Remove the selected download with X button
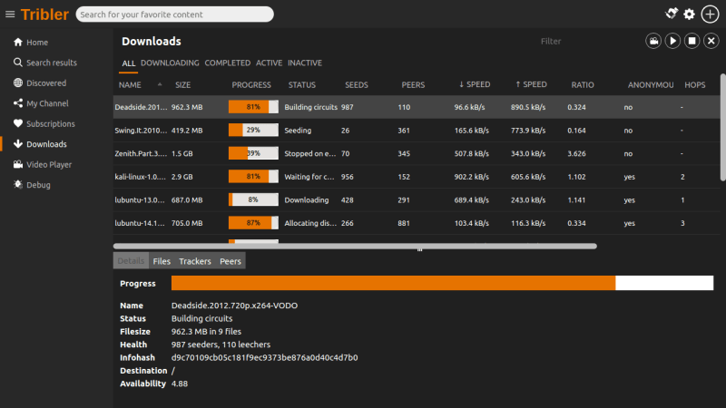Screen dimensions: 726x408 pyautogui.click(x=711, y=41)
